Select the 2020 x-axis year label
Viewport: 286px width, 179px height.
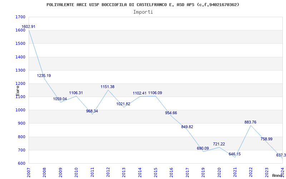click(219, 172)
